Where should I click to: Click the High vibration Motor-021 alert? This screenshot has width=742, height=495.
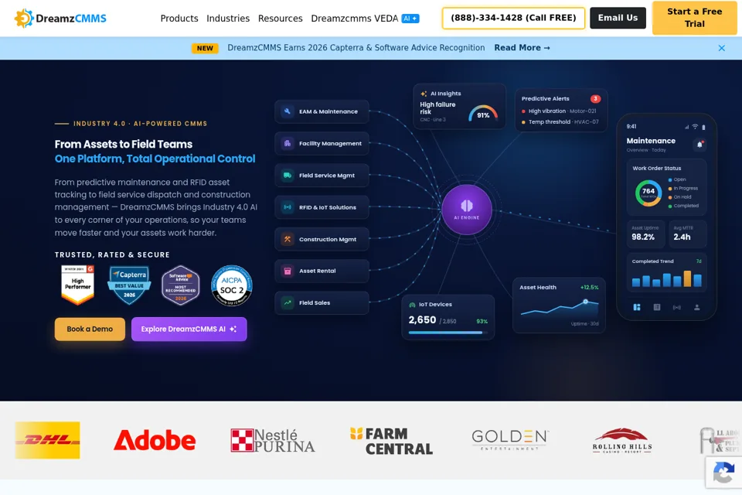(x=559, y=111)
